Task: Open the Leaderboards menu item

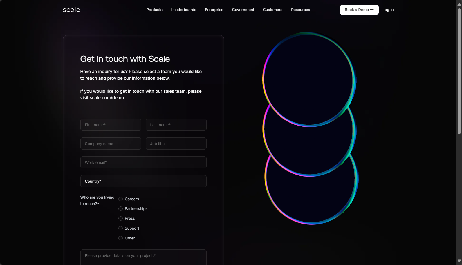Action: pos(184,10)
